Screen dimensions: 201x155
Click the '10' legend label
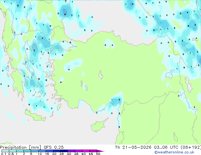point(40,154)
